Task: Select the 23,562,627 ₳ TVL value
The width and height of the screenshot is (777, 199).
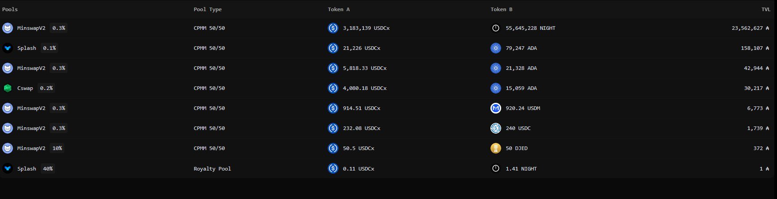Action: [751, 28]
